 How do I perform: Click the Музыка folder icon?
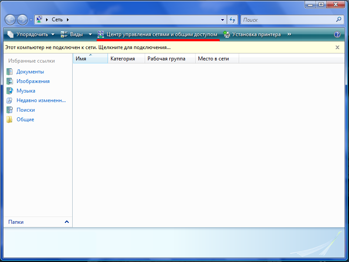pos(10,91)
